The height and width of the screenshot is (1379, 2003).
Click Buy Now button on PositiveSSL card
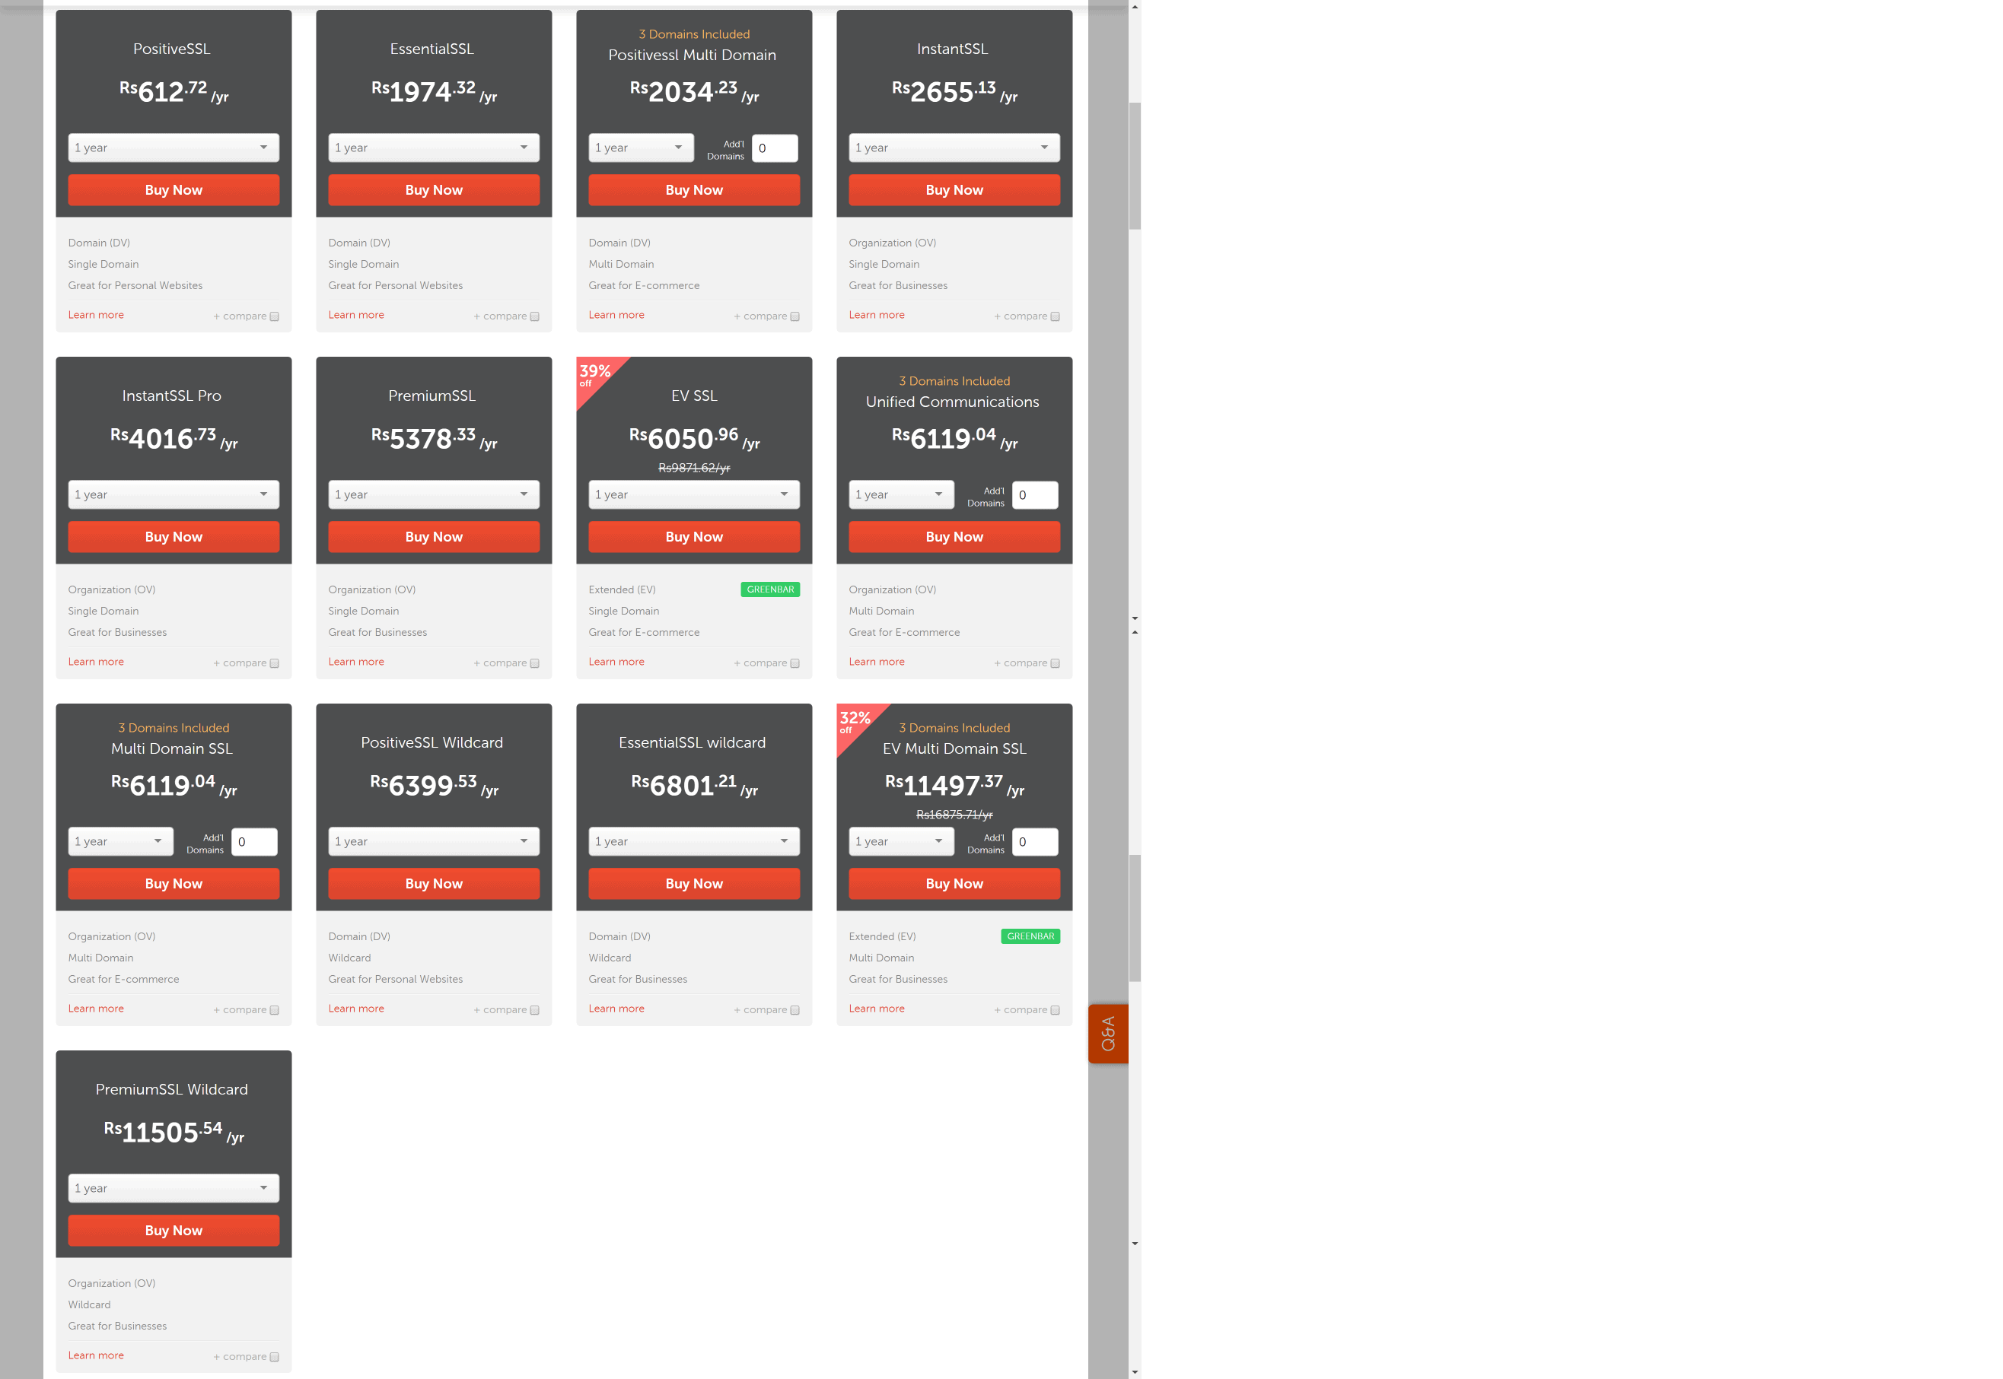coord(172,189)
